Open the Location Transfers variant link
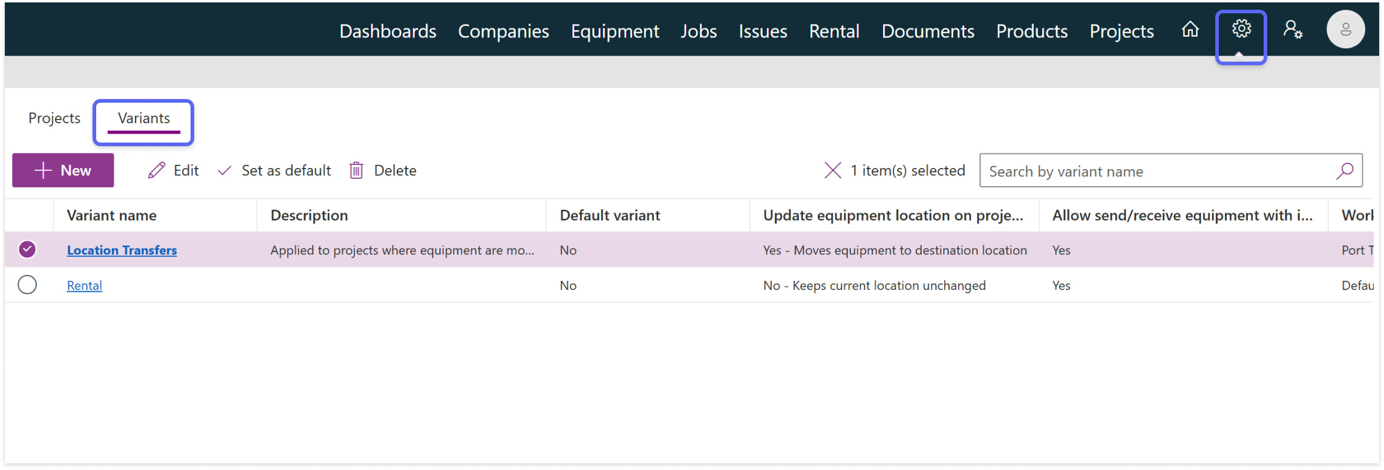The image size is (1384, 470). click(x=122, y=250)
